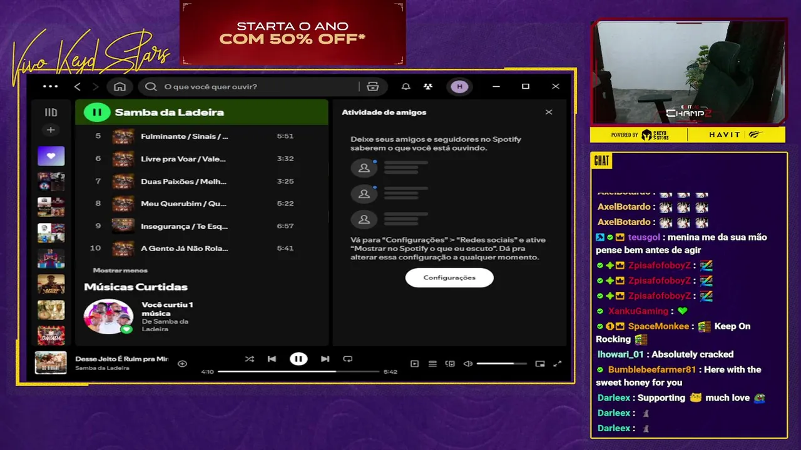Open the Browse icon inside the search bar
The height and width of the screenshot is (450, 801).
coord(373,87)
